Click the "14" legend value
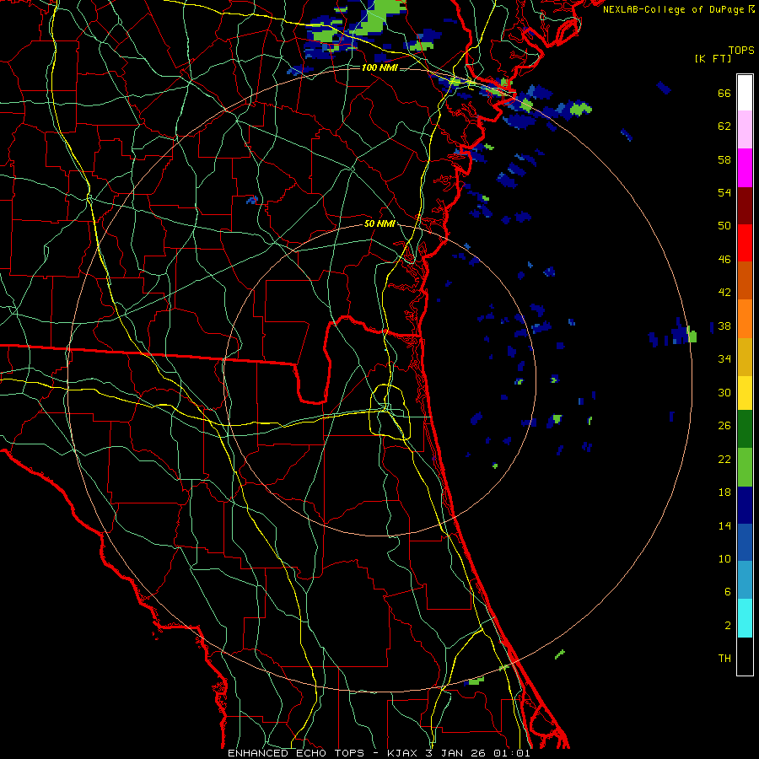Screen dimensions: 759x759 click(x=724, y=525)
